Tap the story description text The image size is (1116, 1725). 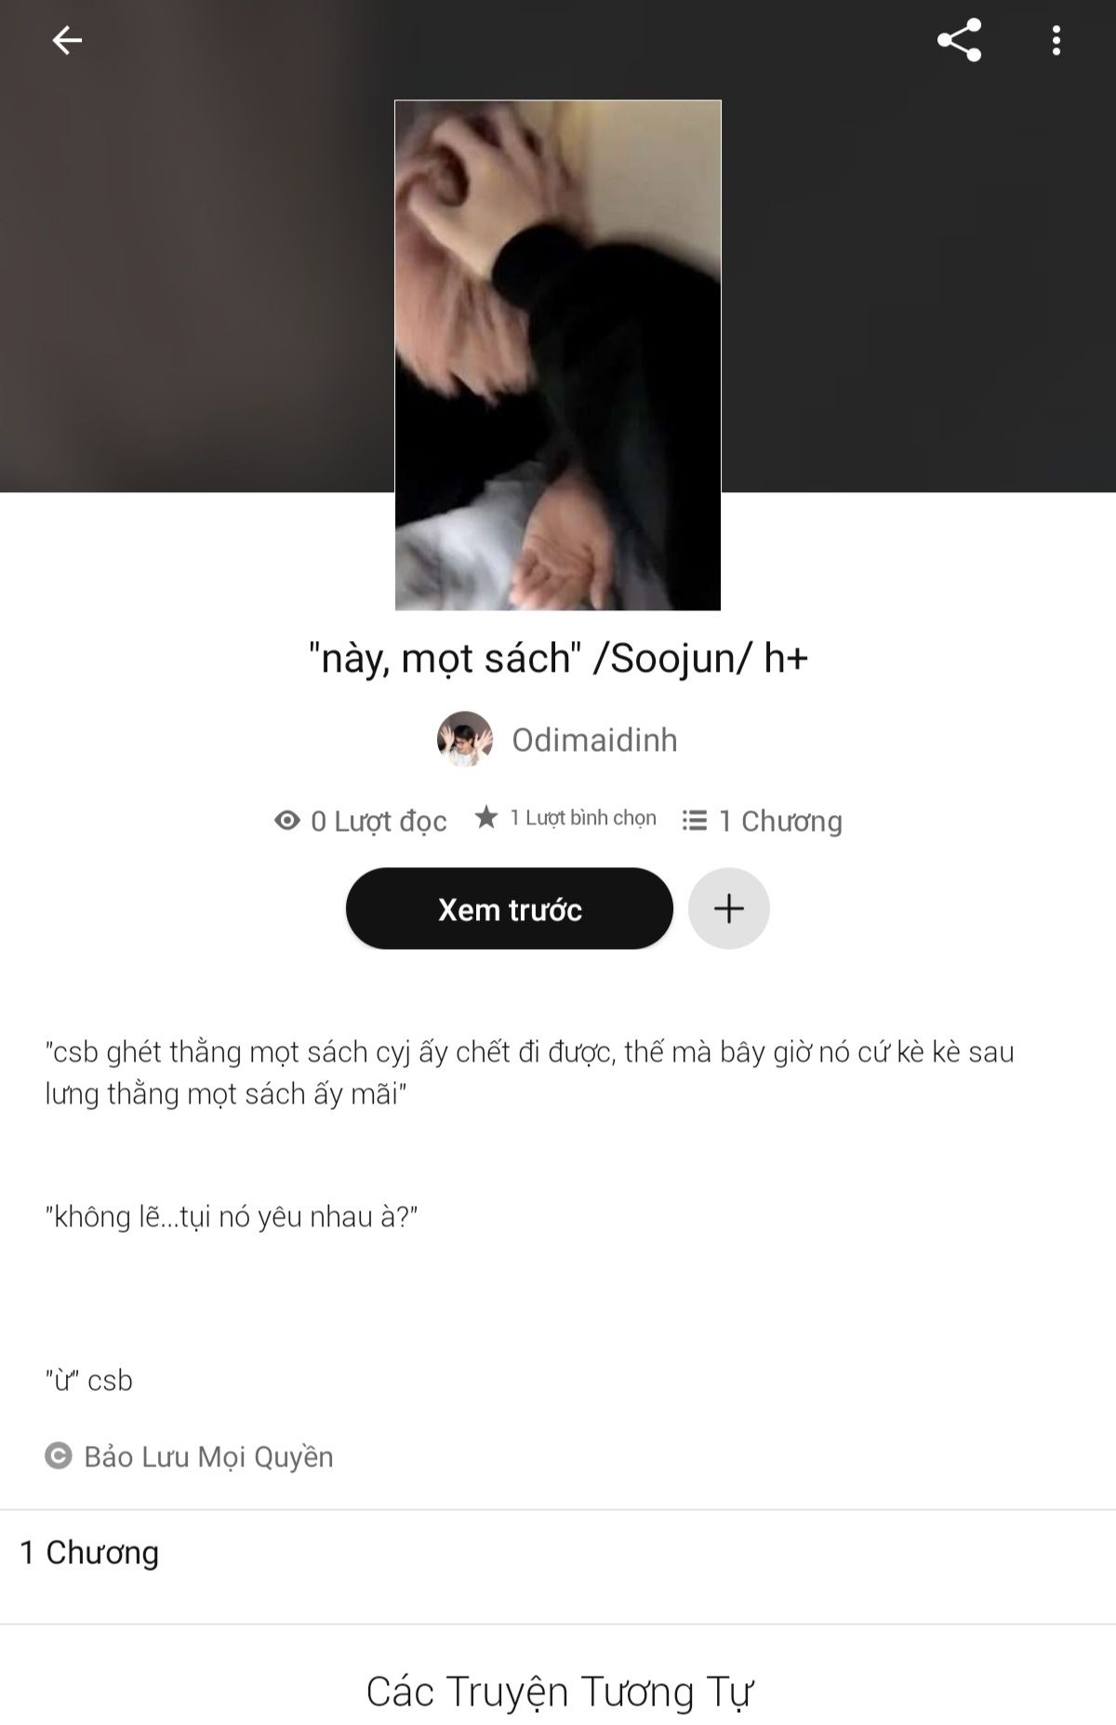530,1215
